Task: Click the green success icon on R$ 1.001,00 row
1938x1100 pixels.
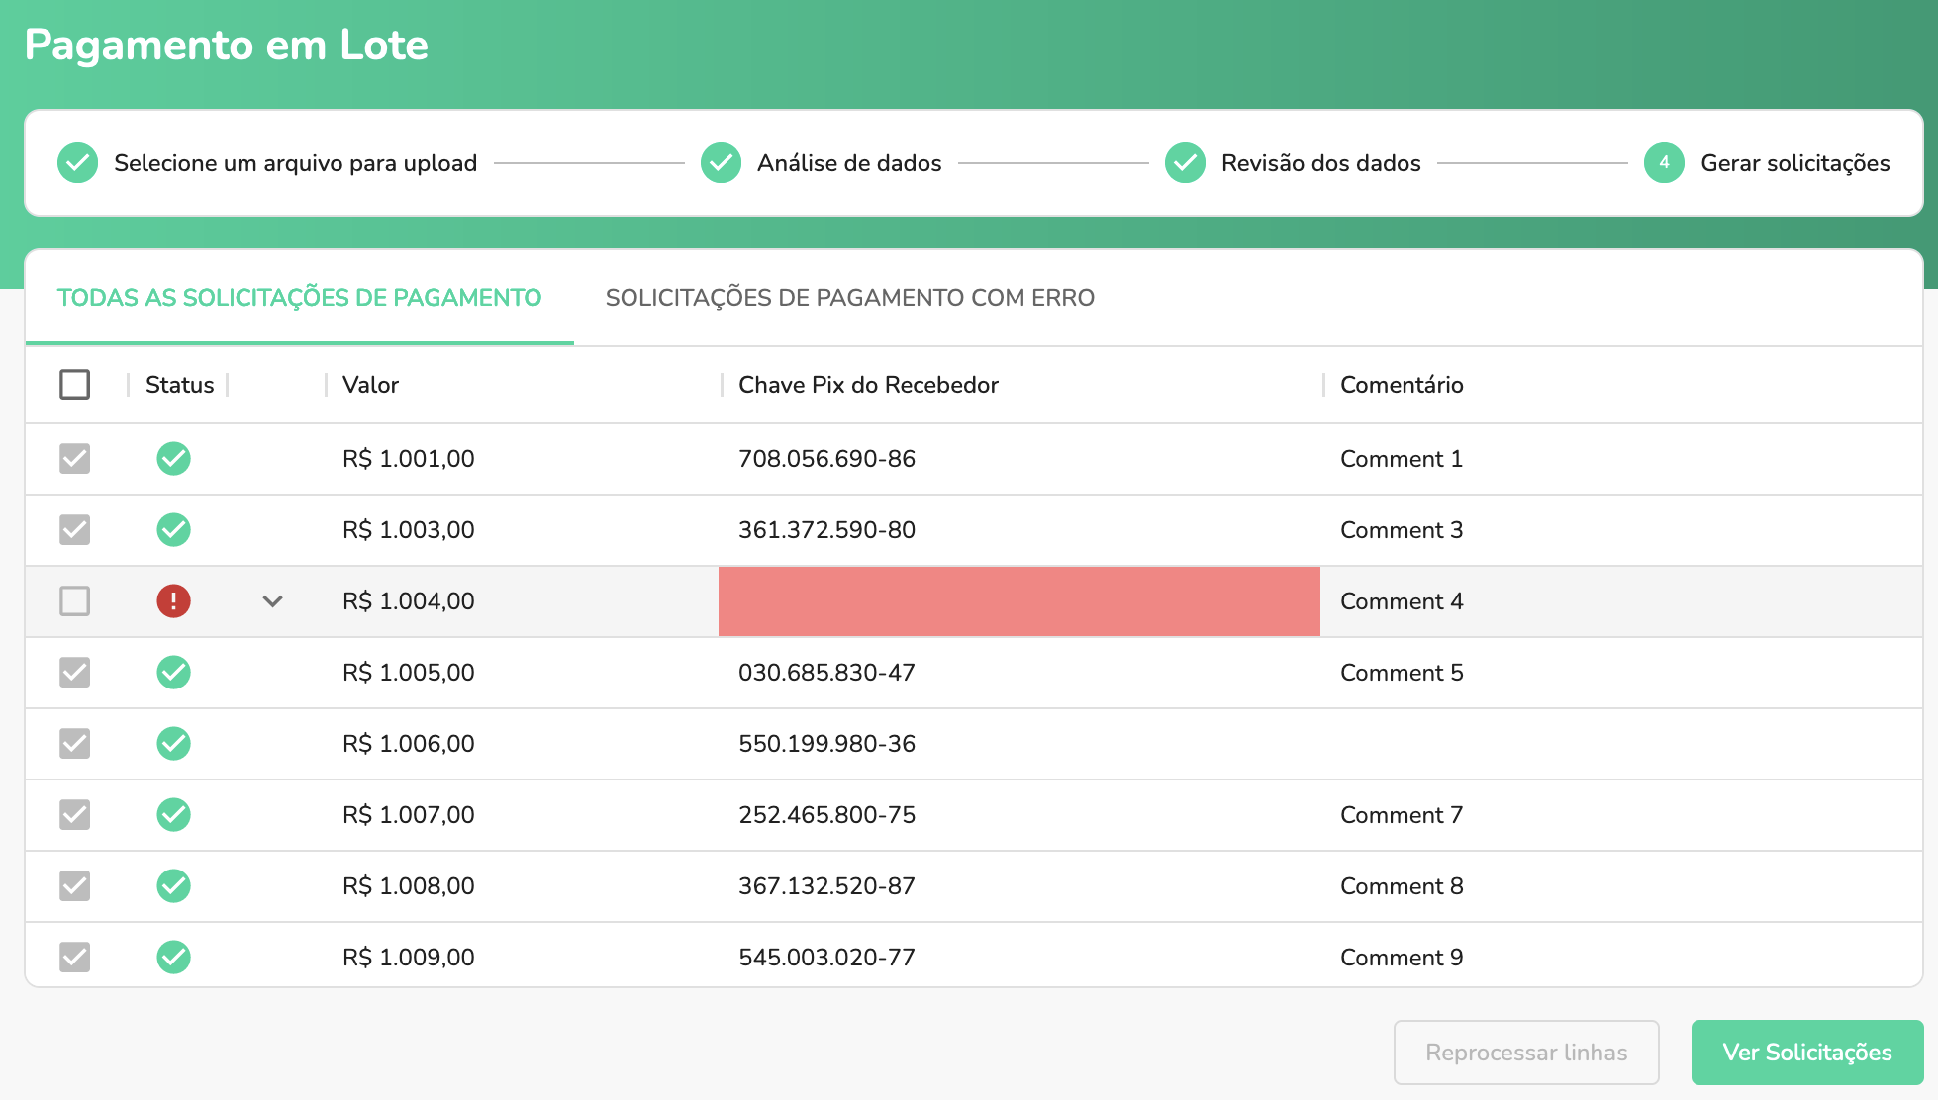Action: pyautogui.click(x=173, y=458)
